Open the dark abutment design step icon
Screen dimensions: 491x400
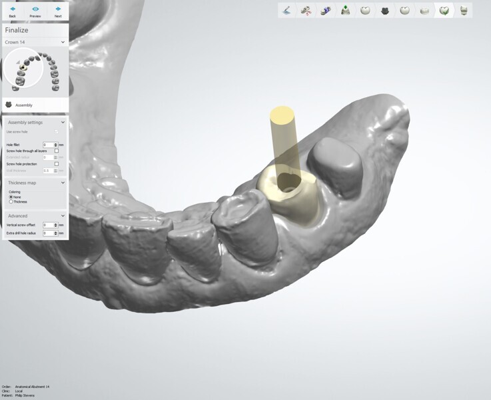385,11
